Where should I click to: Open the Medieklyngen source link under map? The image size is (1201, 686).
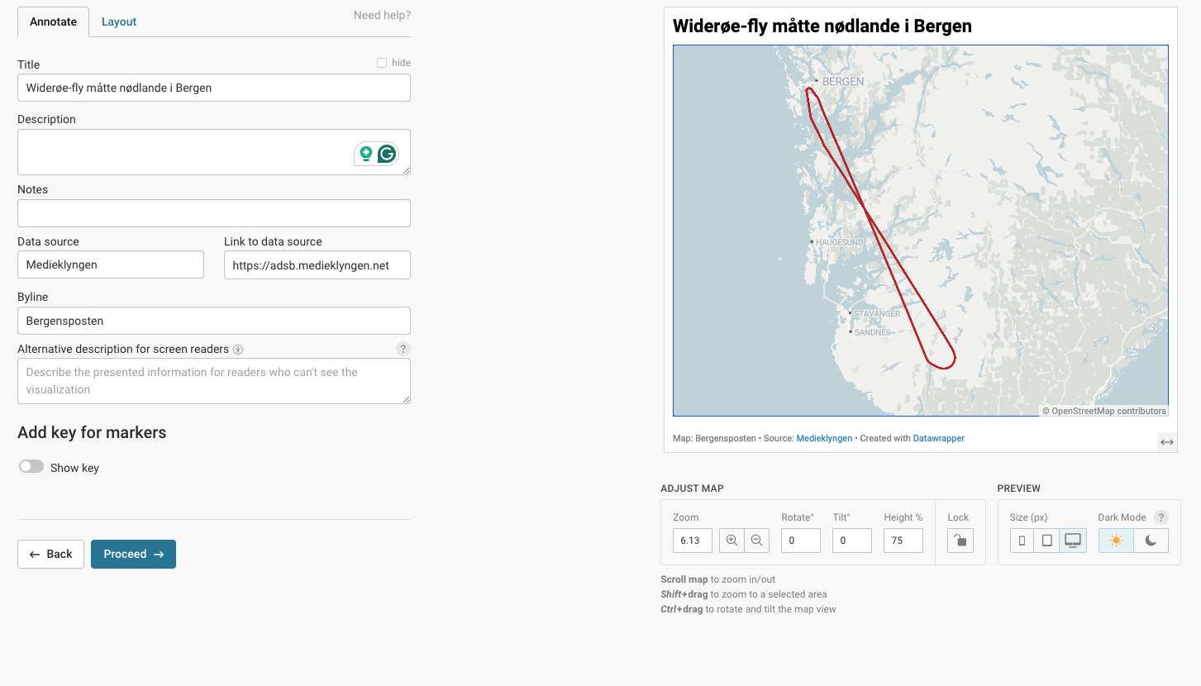[824, 438]
